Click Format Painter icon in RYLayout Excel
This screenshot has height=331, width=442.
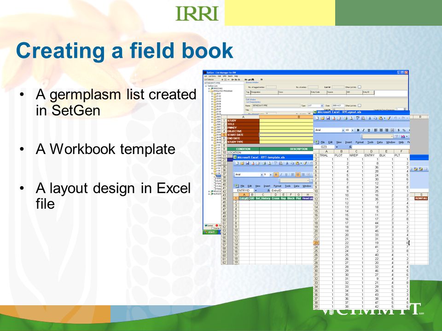pos(389,118)
